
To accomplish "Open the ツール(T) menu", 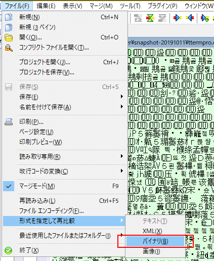I will point(130,6).
